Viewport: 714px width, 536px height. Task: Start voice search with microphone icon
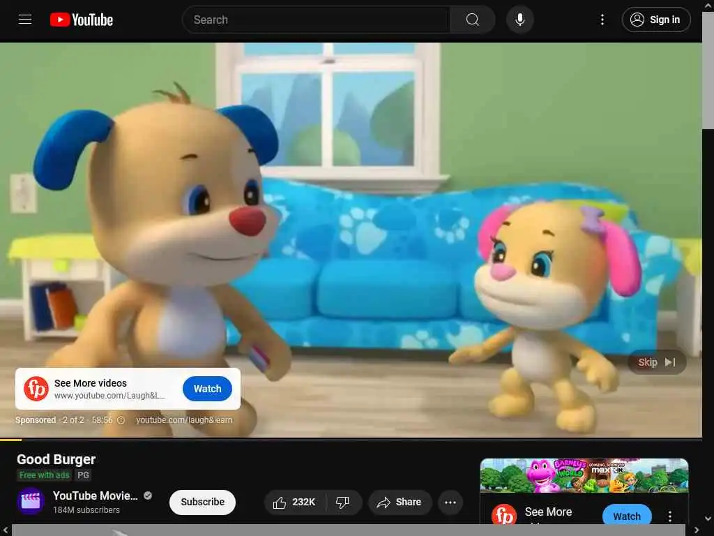click(x=519, y=20)
